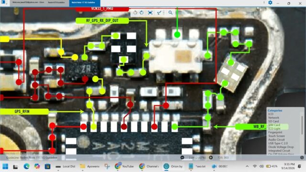The image size is (306, 172).
Task: Open the notifications bell
Action: click(x=299, y=166)
